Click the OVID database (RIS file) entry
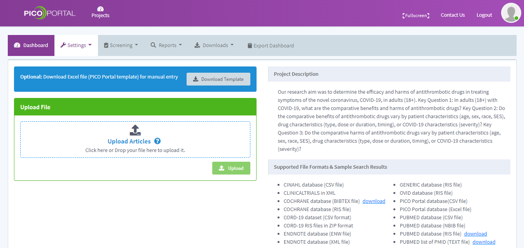Image resolution: width=524 pixels, height=248 pixels. [426, 193]
